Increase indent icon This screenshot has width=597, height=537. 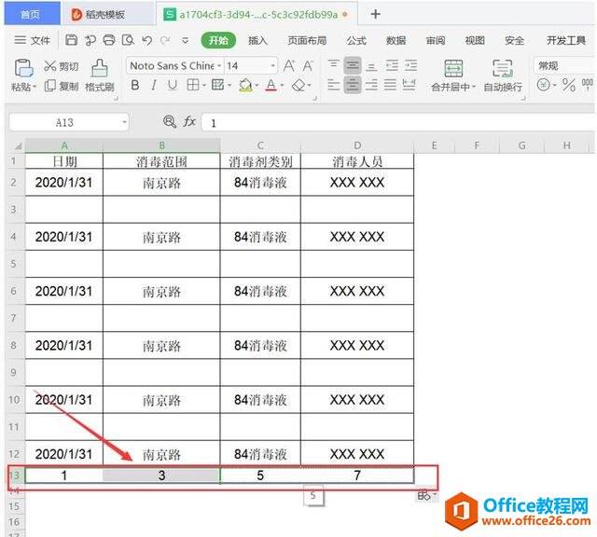click(x=410, y=65)
